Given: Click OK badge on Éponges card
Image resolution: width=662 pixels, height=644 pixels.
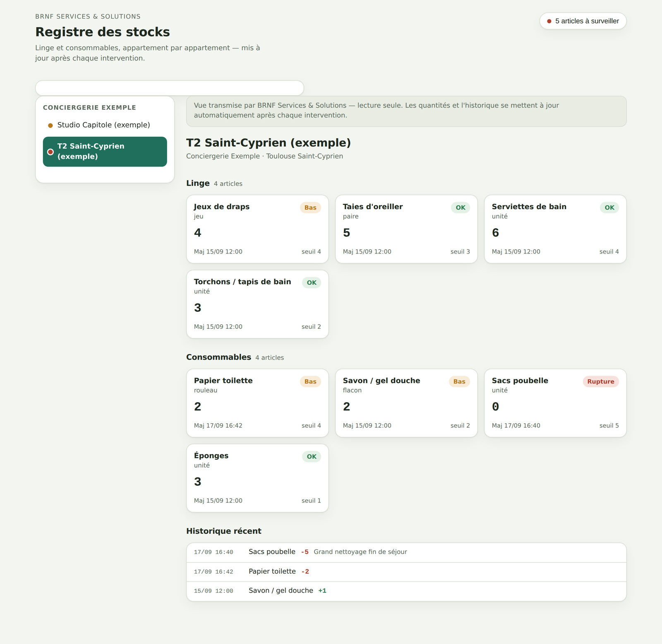Looking at the screenshot, I should click(312, 456).
